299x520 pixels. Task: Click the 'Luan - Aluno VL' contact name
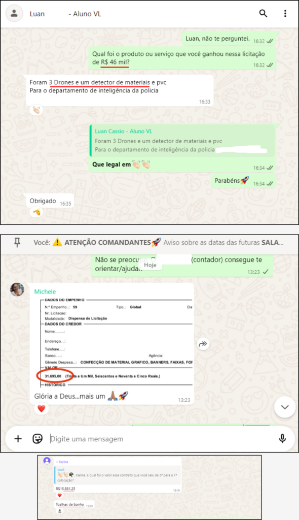(65, 14)
